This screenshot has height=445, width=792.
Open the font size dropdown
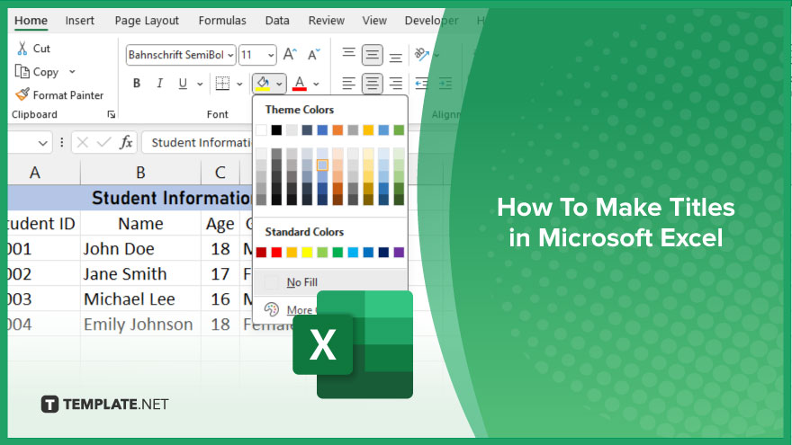[271, 55]
